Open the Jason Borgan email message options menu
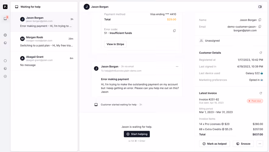269x152 pixels. click(x=177, y=67)
